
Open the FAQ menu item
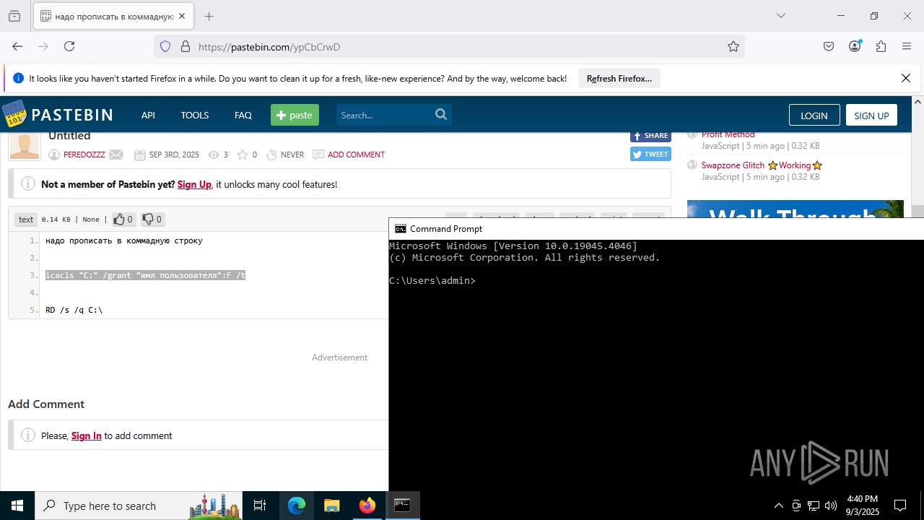pyautogui.click(x=243, y=115)
